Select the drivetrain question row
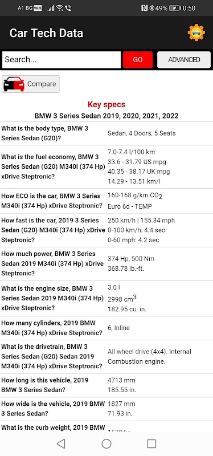 pyautogui.click(x=106, y=357)
